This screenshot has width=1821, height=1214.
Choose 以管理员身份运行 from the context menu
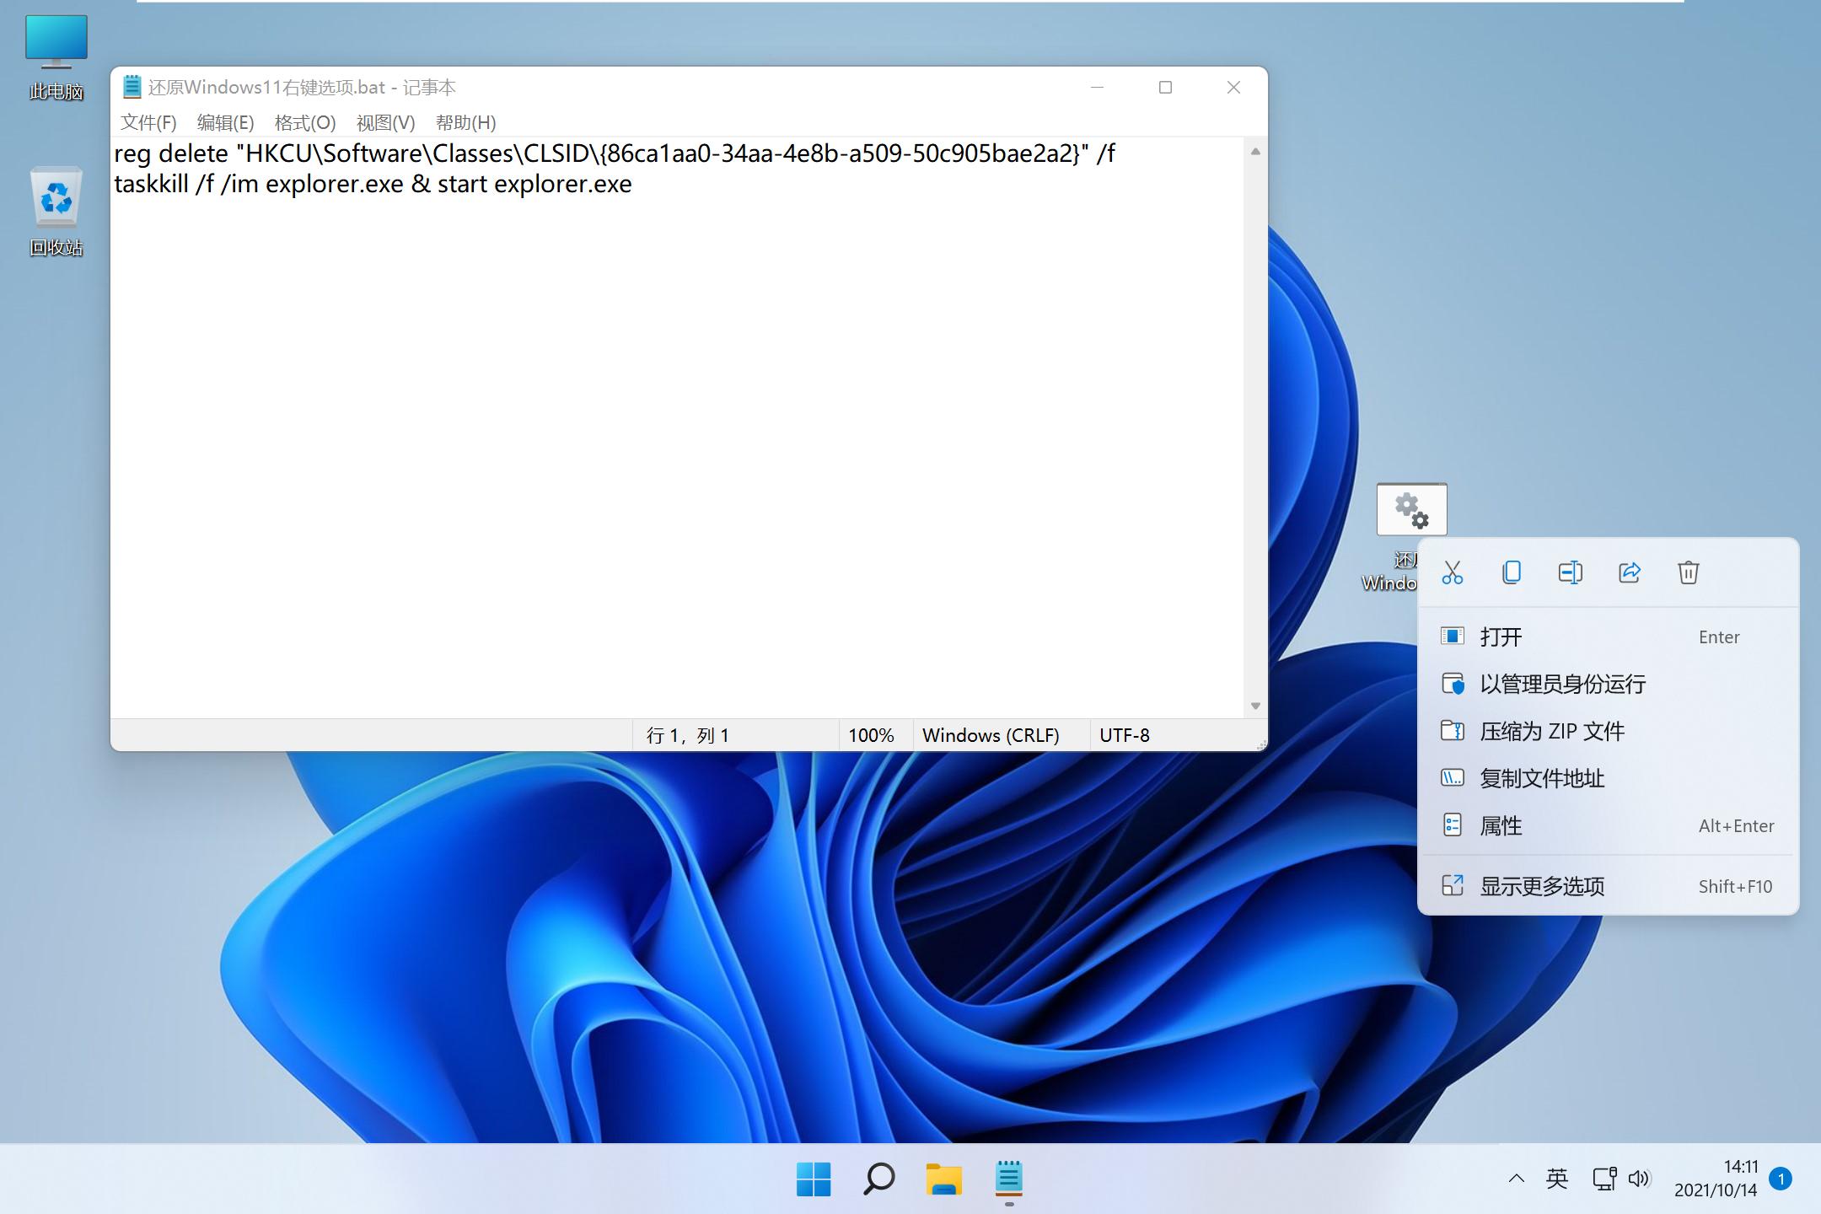pos(1564,684)
